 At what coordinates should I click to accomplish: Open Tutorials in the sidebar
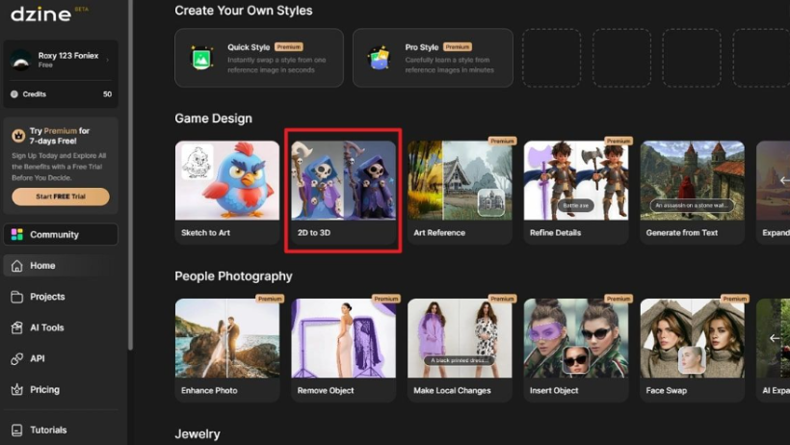click(61, 430)
